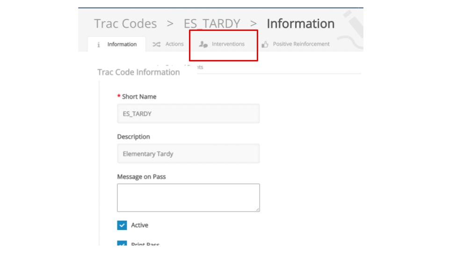
Task: Click inside the Message on Pass text area
Action: (188, 197)
